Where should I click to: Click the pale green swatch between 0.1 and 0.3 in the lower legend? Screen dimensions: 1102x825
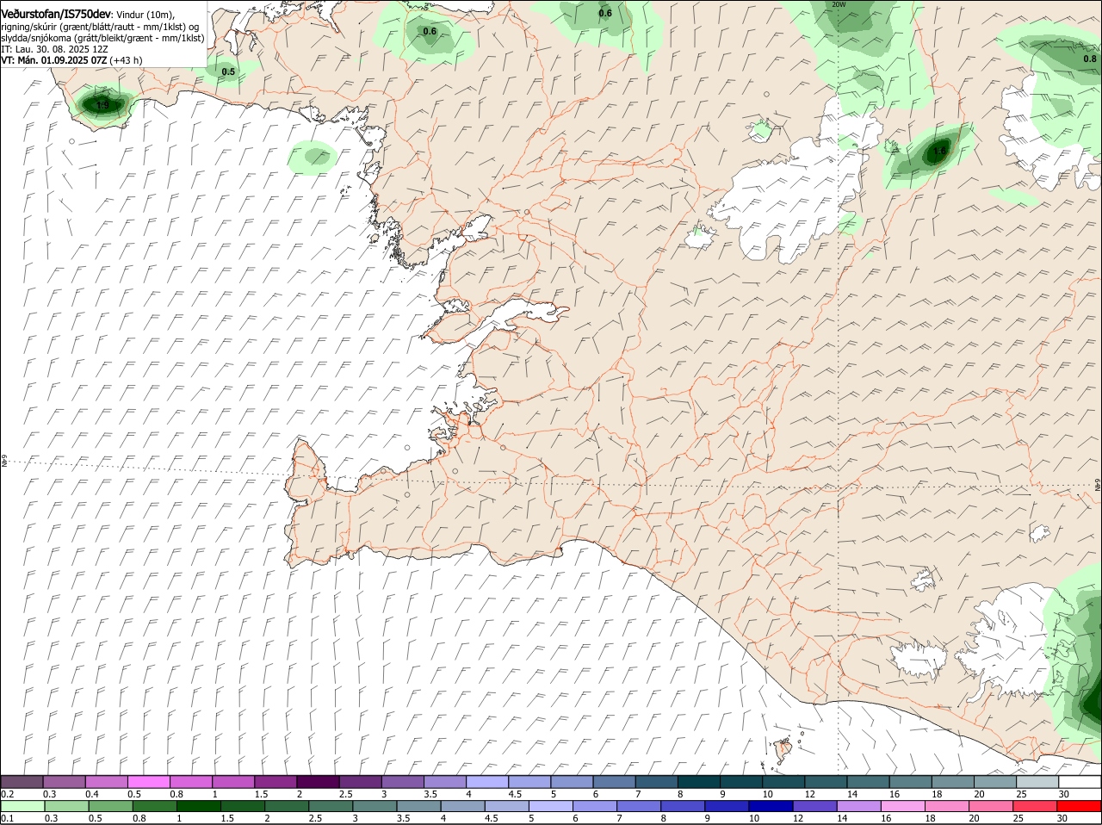(22, 805)
